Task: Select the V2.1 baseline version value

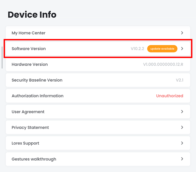Action: pos(179,80)
